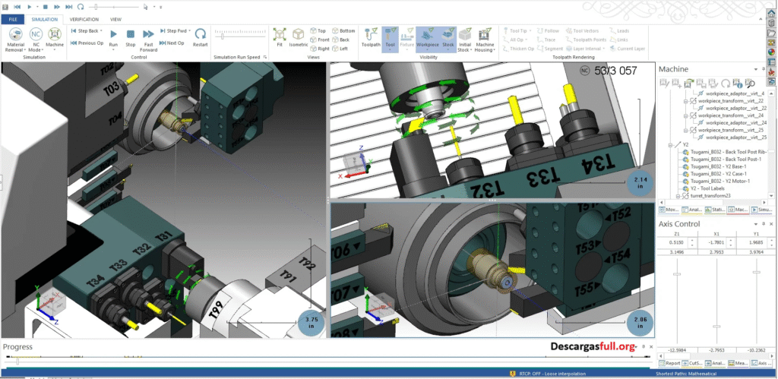Collapse workpiece_transform__virt__24 node

click(x=686, y=115)
